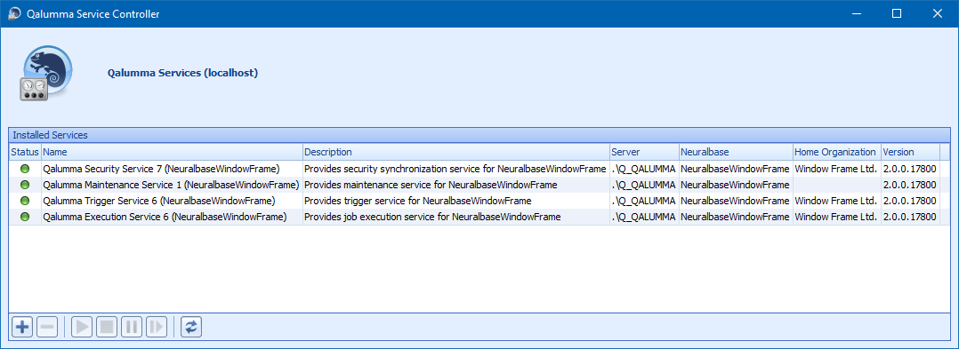Click the add service plus button
The image size is (959, 349).
(22, 327)
